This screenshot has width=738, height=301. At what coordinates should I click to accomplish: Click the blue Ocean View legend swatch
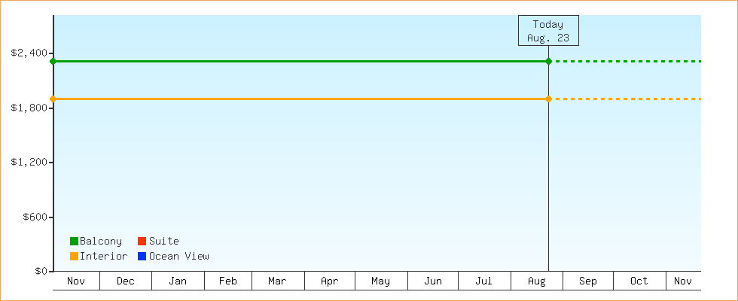[142, 257]
